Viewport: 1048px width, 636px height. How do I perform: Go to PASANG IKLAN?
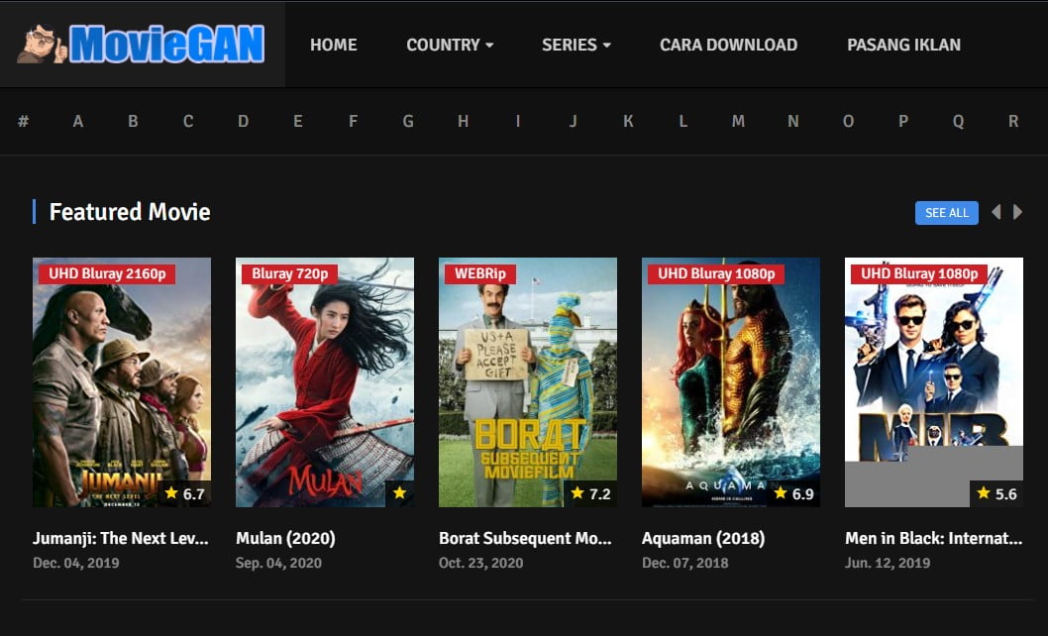tap(903, 44)
